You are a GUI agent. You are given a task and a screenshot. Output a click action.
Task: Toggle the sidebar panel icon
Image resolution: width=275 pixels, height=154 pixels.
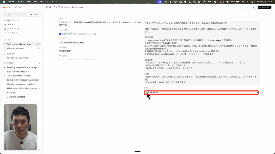[x=16, y=7]
